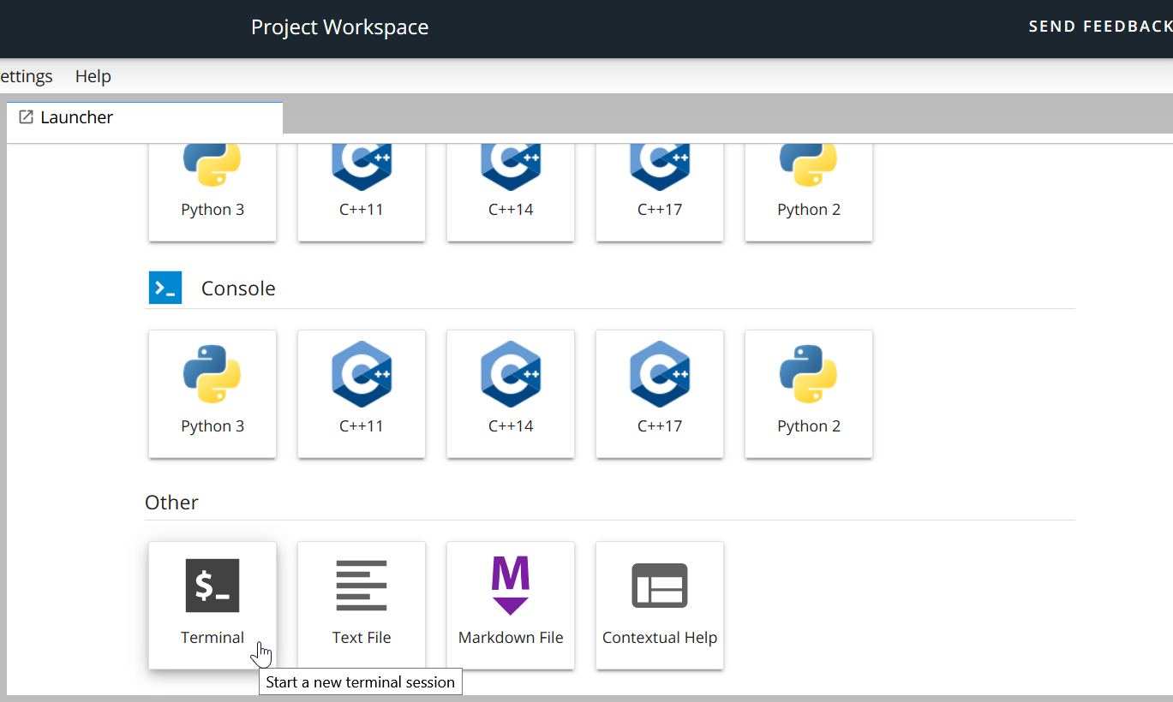1173x702 pixels.
Task: Click the Project Workspace title
Action: click(340, 27)
